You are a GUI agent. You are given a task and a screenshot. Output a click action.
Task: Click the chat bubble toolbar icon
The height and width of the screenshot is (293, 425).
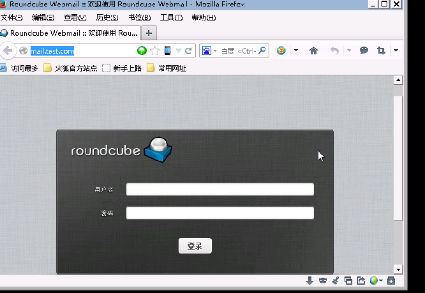(x=364, y=50)
